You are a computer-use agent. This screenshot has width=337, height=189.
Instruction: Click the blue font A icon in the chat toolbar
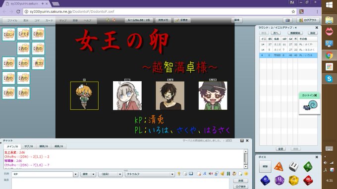tap(205, 174)
